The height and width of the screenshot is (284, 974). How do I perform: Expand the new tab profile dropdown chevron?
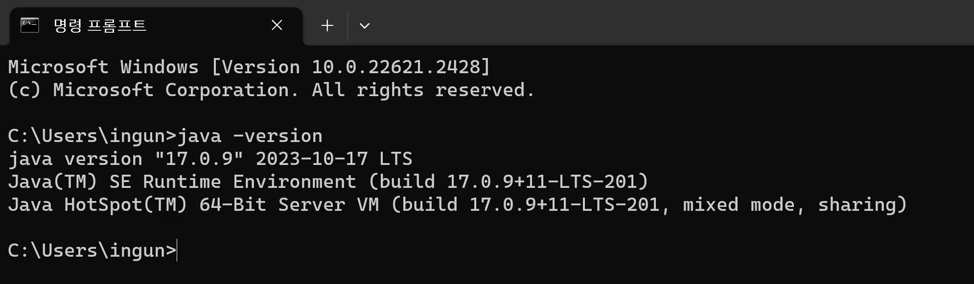[x=365, y=25]
